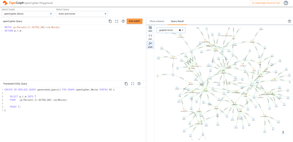Download the graph result
293x142 pixels.
[x=283, y=132]
